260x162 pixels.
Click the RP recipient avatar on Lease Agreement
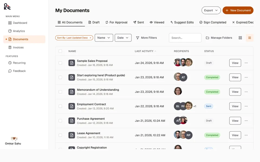pyautogui.click(x=188, y=135)
